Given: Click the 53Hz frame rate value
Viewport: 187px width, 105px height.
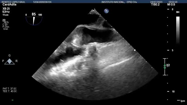Looking at the screenshot, I should pos(6,12).
